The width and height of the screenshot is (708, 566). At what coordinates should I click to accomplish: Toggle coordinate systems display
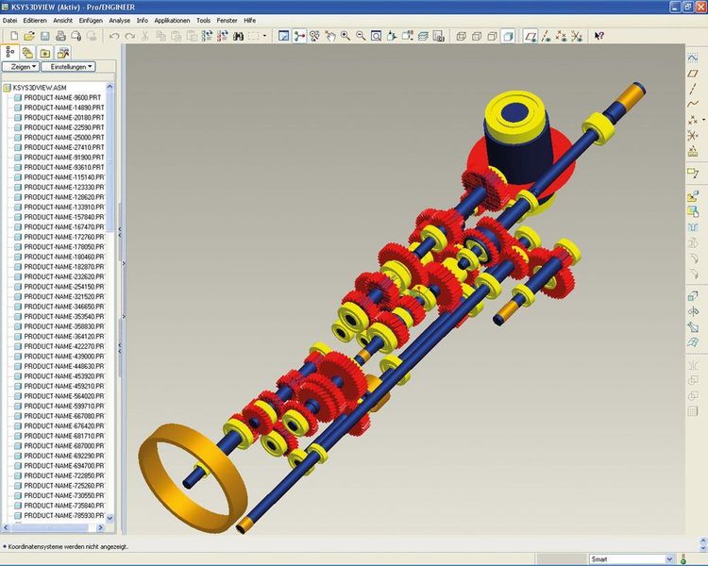[x=577, y=36]
